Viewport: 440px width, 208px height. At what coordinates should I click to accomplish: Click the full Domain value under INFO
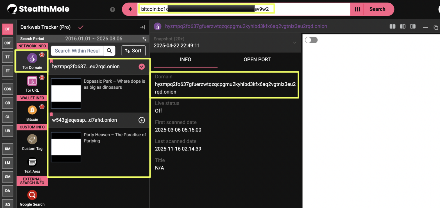click(225, 88)
